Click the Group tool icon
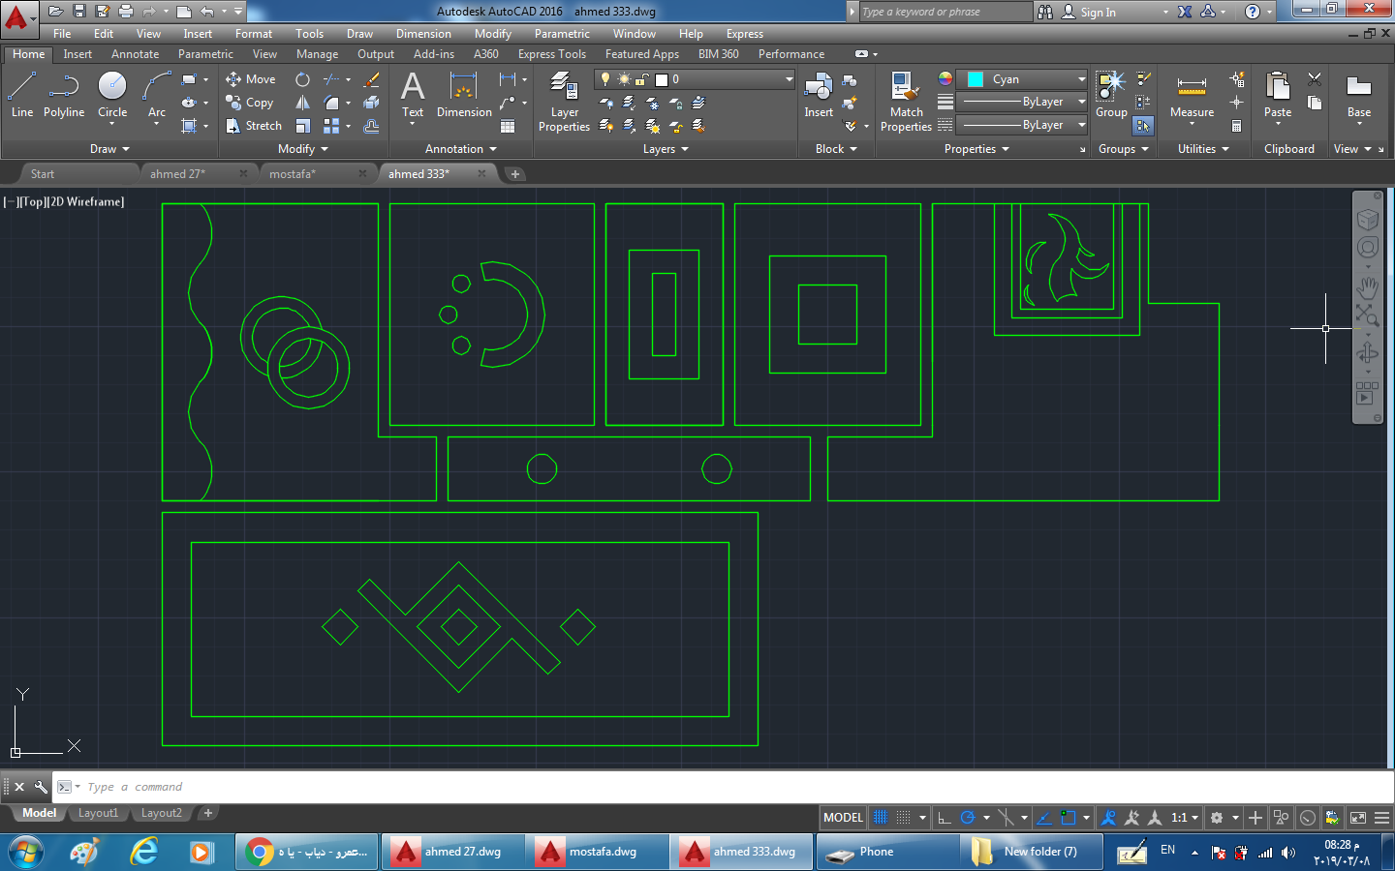This screenshot has height=871, width=1395. pos(1111,95)
